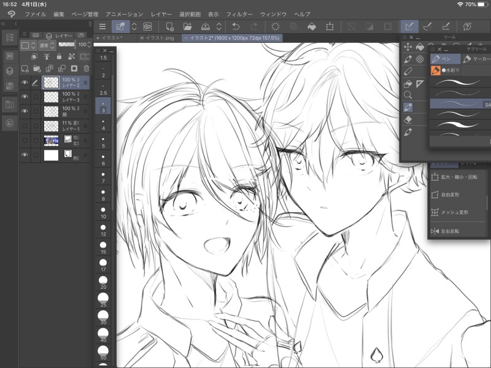Open stepper arrows beside pen/touch mode icon
491x368 pixels.
(x=134, y=26)
